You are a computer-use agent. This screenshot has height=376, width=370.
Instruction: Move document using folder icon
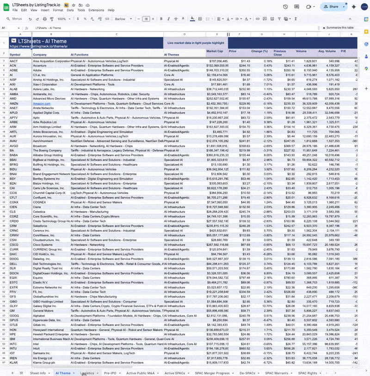(x=80, y=5)
